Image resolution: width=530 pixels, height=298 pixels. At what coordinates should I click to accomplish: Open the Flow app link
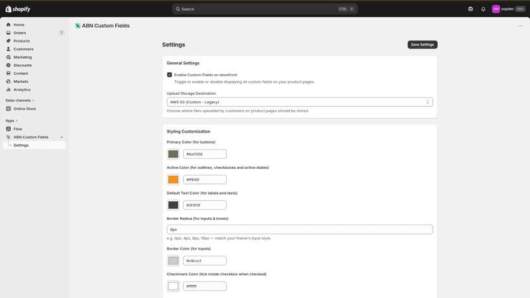18,129
